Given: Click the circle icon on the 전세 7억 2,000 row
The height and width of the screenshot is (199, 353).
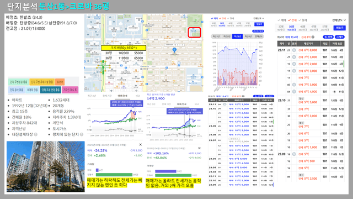Looking at the screenshot, I should point(294,64).
